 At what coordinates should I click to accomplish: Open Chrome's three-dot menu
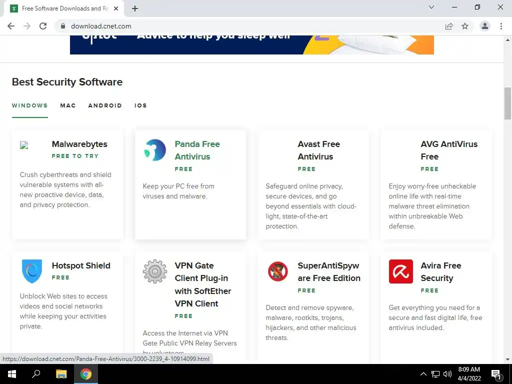(x=501, y=26)
